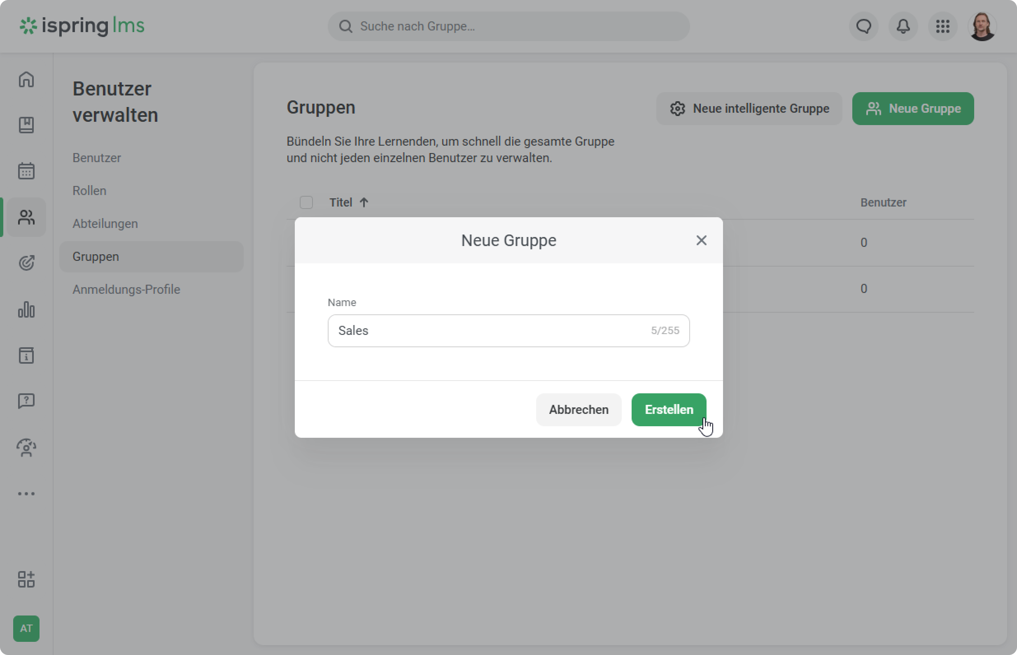
Task: Click the bar chart reports icon
Action: point(26,310)
